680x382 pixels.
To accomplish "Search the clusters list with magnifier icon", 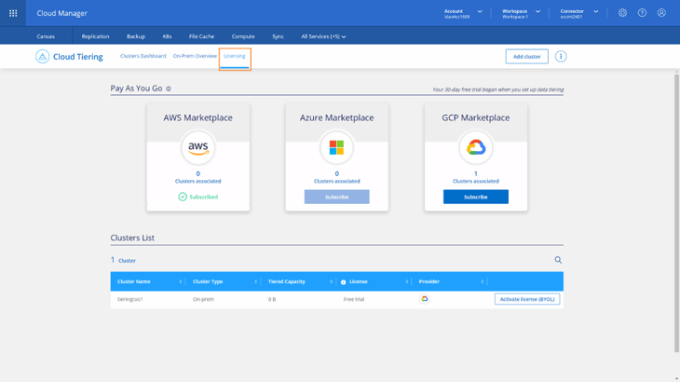I will click(x=558, y=261).
